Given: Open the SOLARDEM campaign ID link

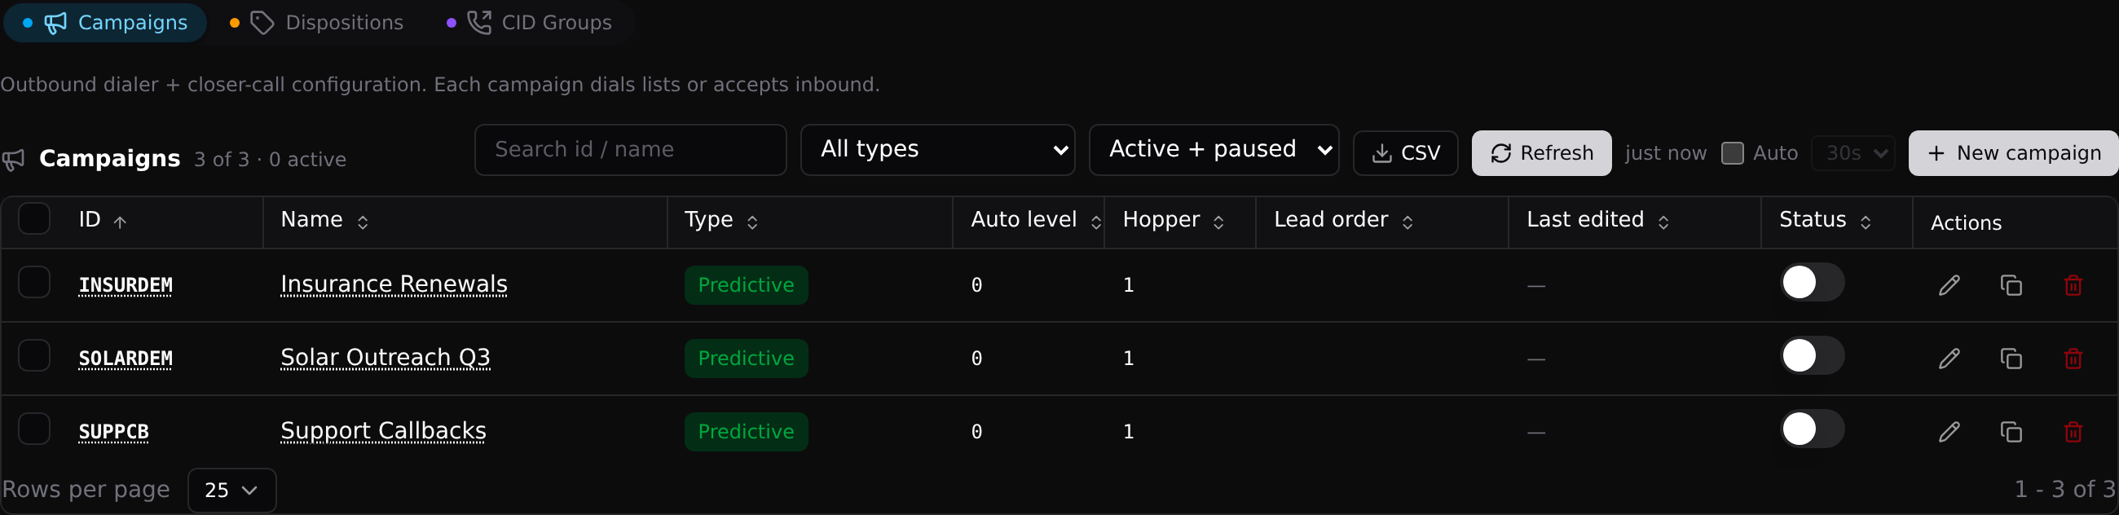Looking at the screenshot, I should (126, 359).
